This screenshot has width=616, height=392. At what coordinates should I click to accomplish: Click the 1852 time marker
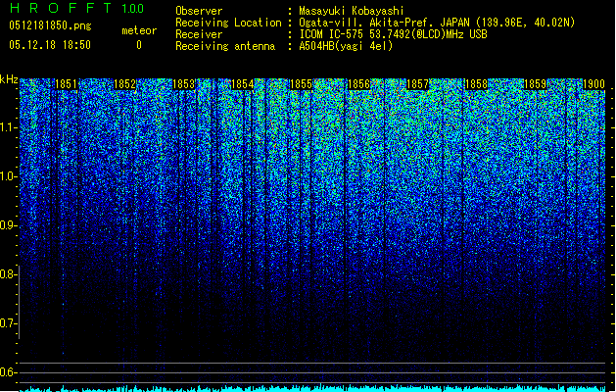[124, 84]
